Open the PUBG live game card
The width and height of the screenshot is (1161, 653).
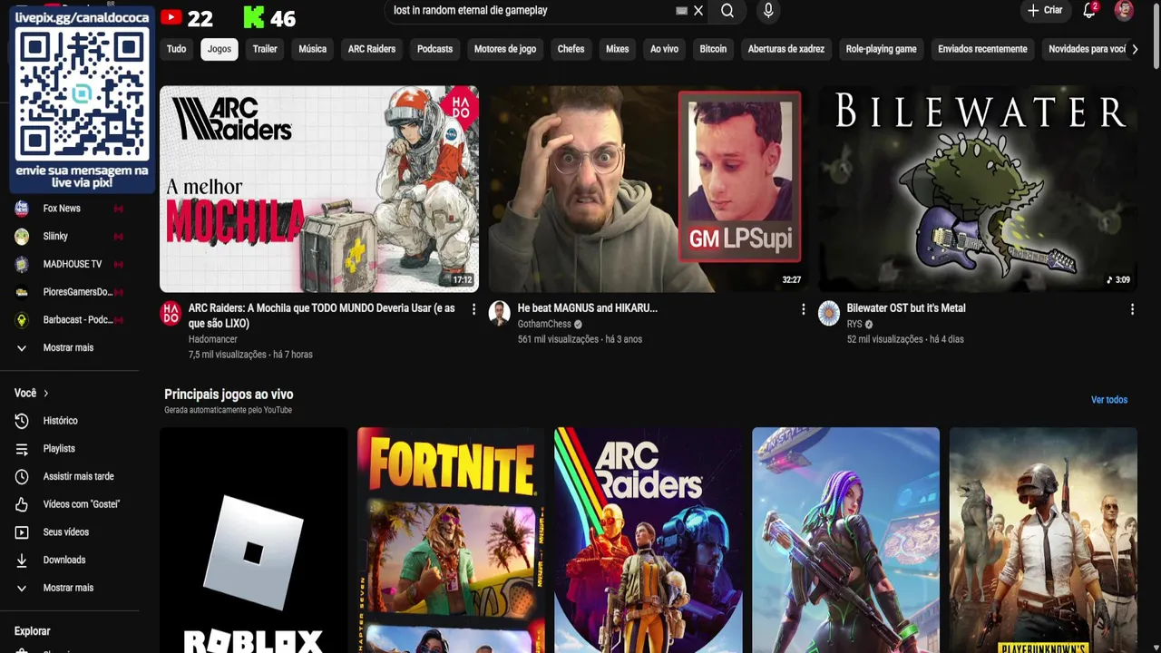1043,541
